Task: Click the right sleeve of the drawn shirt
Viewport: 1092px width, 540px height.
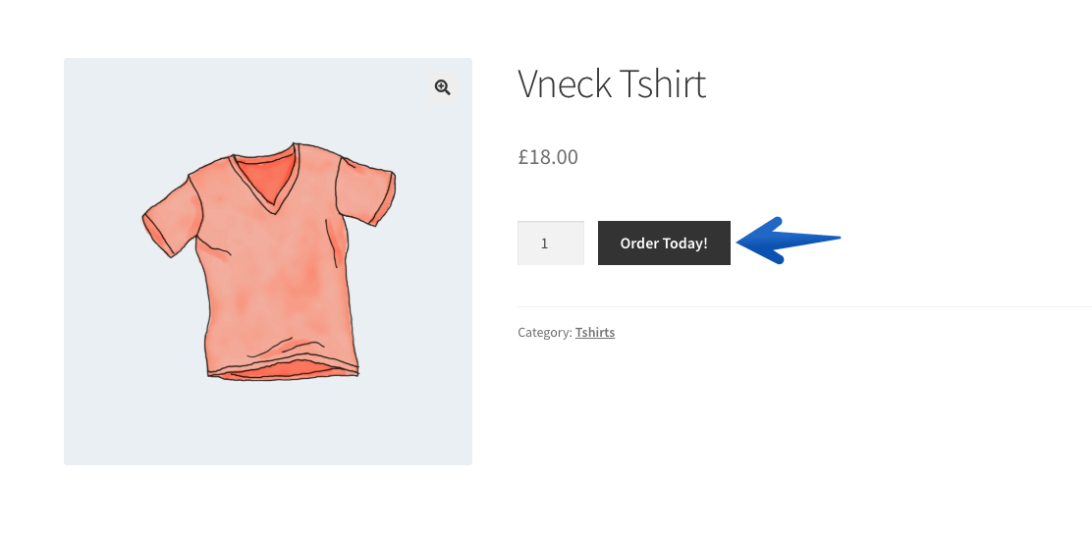Action: (367, 189)
